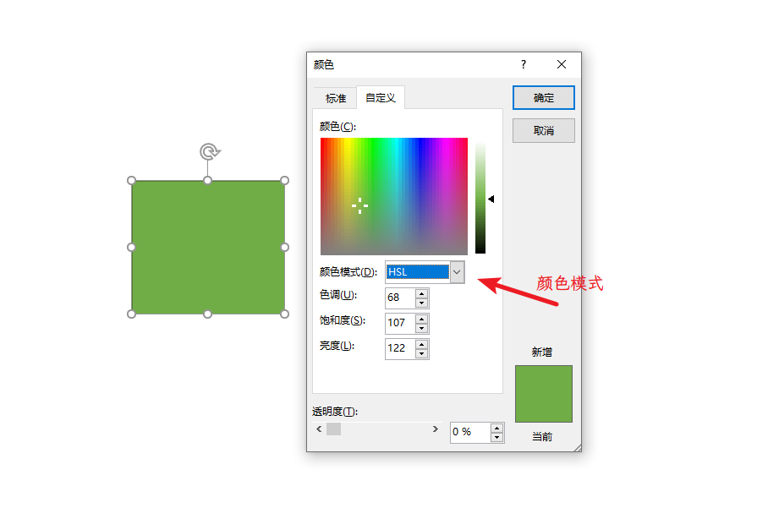Click the transparency percentage up arrow
The image size is (768, 508).
tap(496, 428)
